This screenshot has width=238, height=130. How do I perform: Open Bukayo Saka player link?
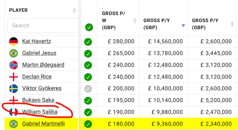click(38, 100)
